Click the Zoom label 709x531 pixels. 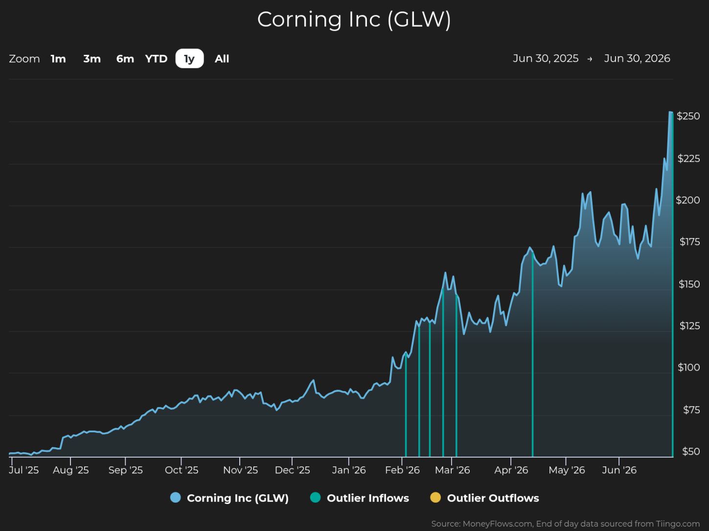coord(24,59)
